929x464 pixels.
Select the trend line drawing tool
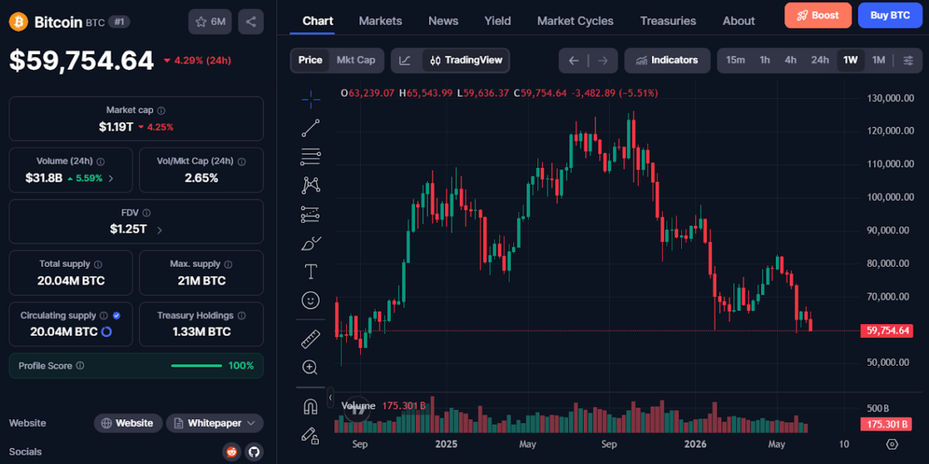311,128
